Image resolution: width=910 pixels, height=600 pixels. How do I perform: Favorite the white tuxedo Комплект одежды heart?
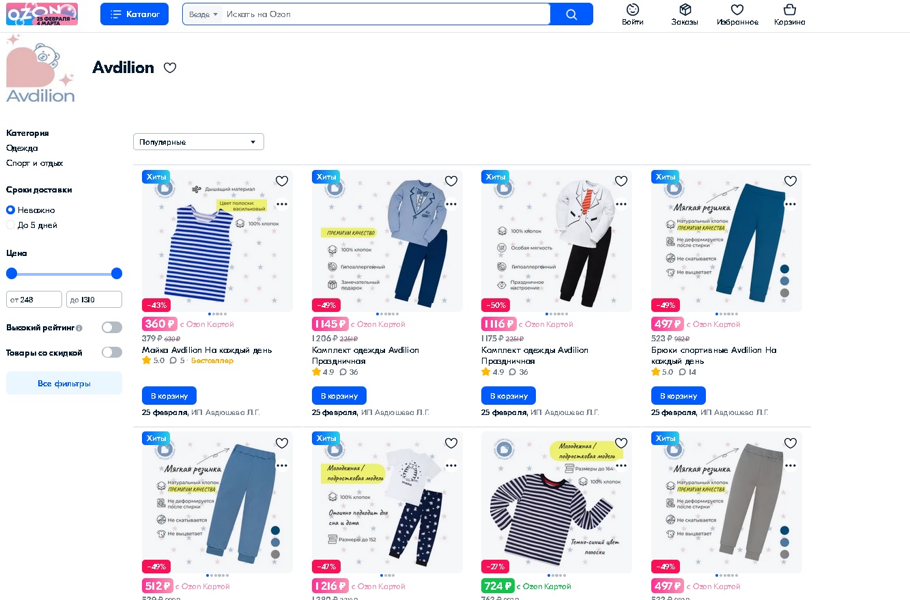(621, 181)
